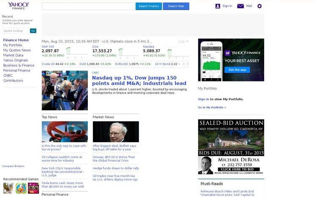The height and width of the screenshot is (198, 317).
Task: Open 'Oil trades near five-month low' story
Action: coord(115,178)
